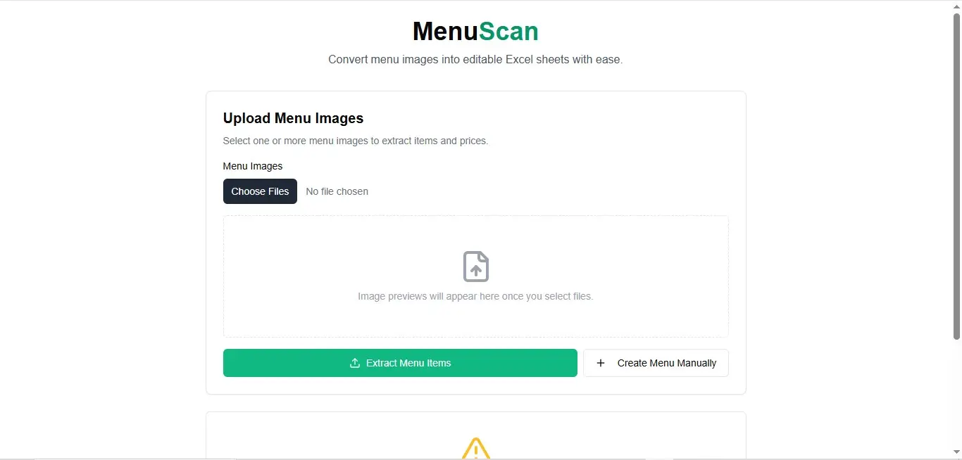Click the image previews placeholder text

point(475,296)
